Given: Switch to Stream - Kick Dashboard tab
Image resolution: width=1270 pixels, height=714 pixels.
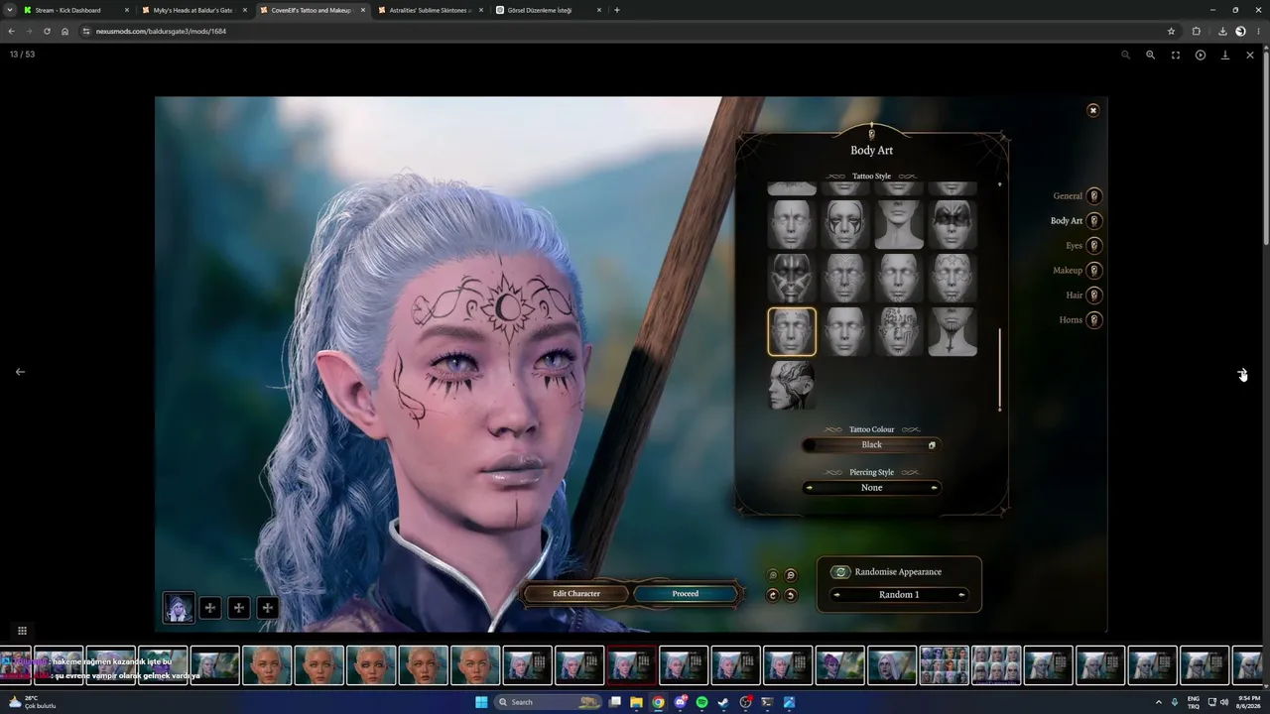Looking at the screenshot, I should (x=76, y=10).
